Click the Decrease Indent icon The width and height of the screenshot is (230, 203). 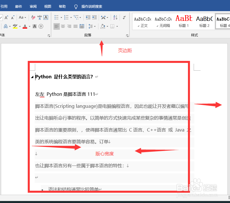(x=88, y=17)
